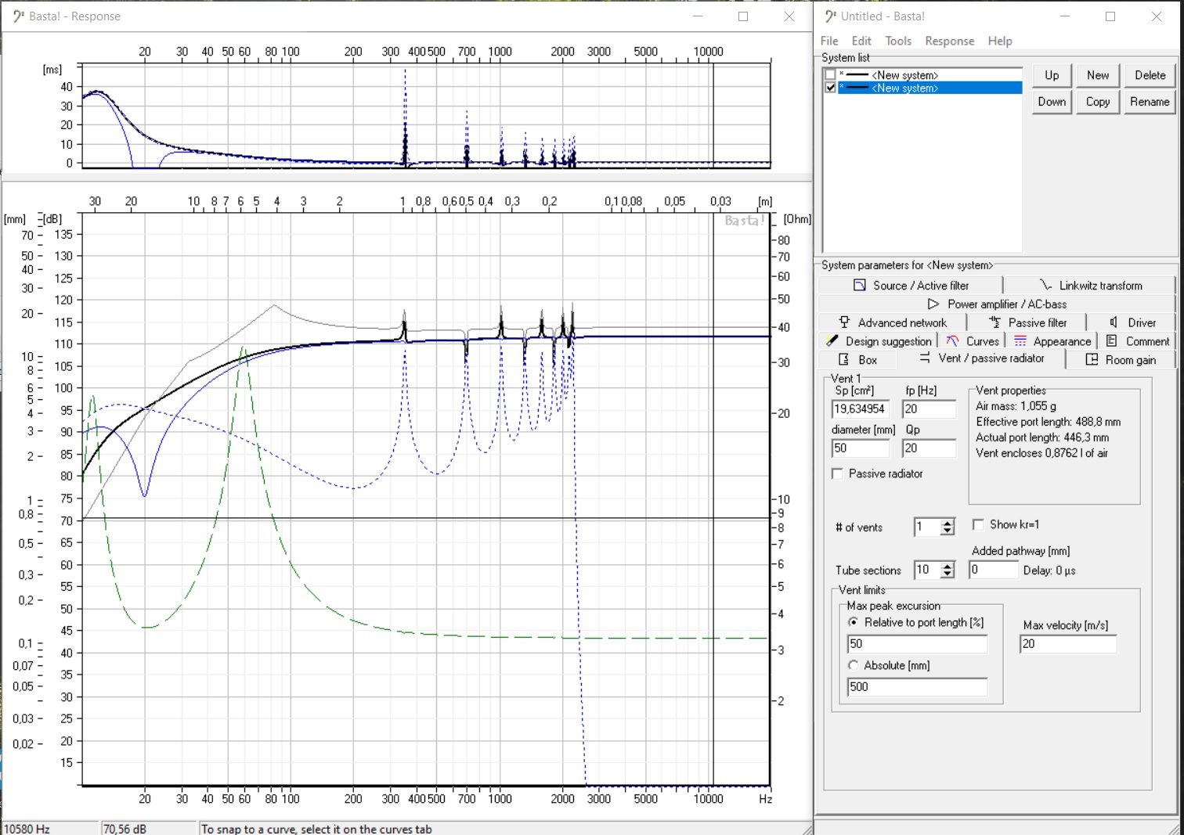The height and width of the screenshot is (835, 1184).
Task: Click the Absolute excursion 500 mm field
Action: pyautogui.click(x=917, y=687)
